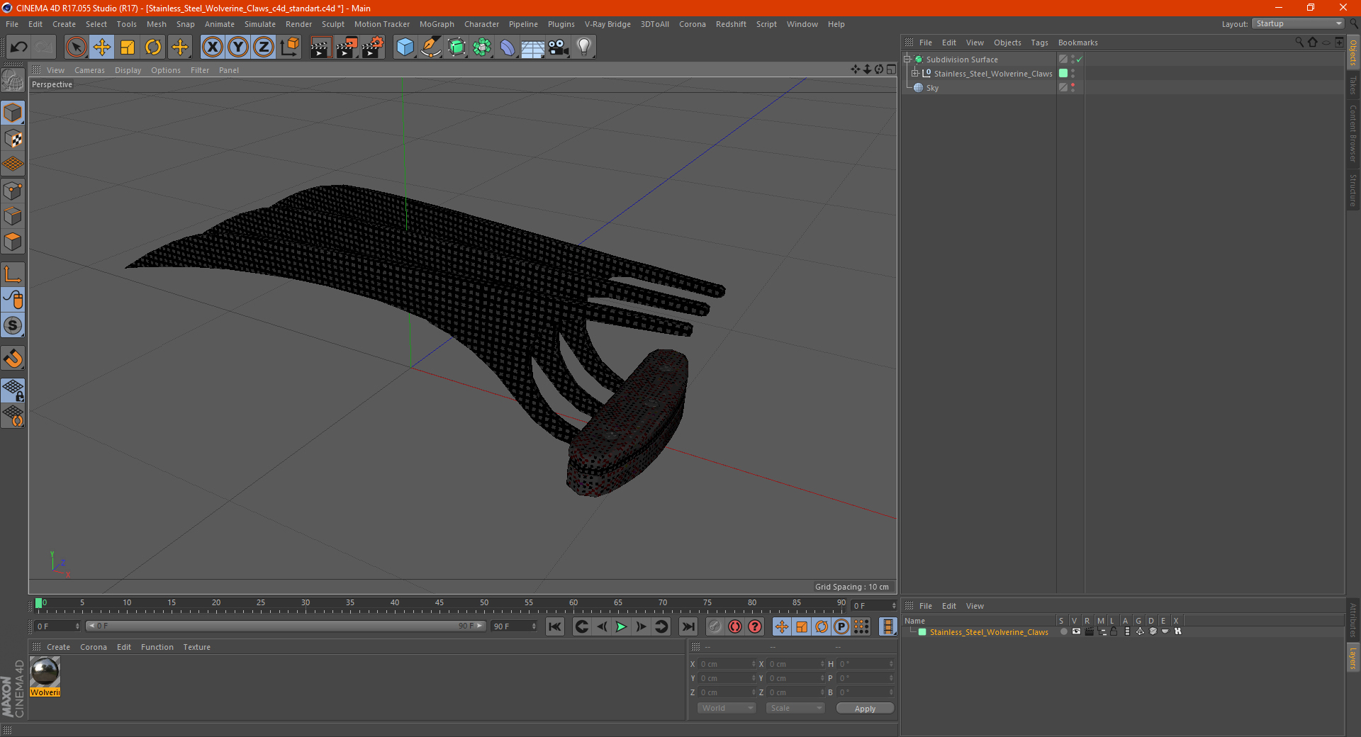Toggle Autokeying record button
The width and height of the screenshot is (1361, 737).
point(735,626)
